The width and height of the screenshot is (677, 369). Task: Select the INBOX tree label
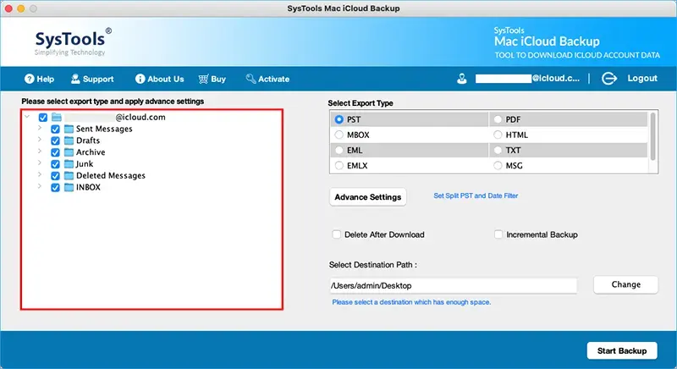click(x=88, y=187)
